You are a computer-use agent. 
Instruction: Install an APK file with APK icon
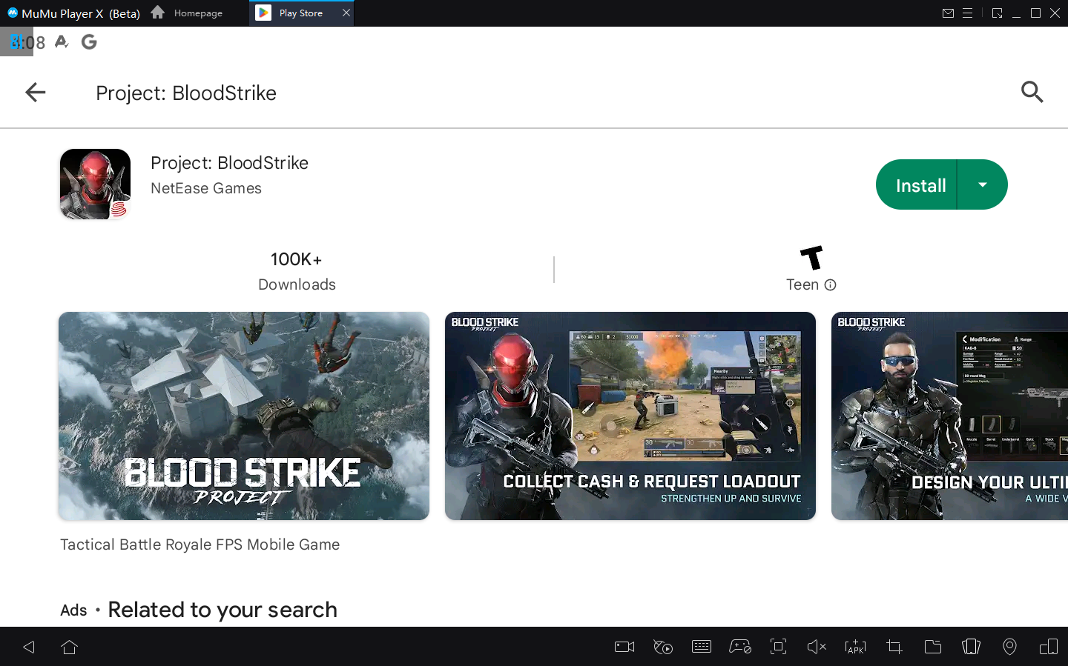855,647
